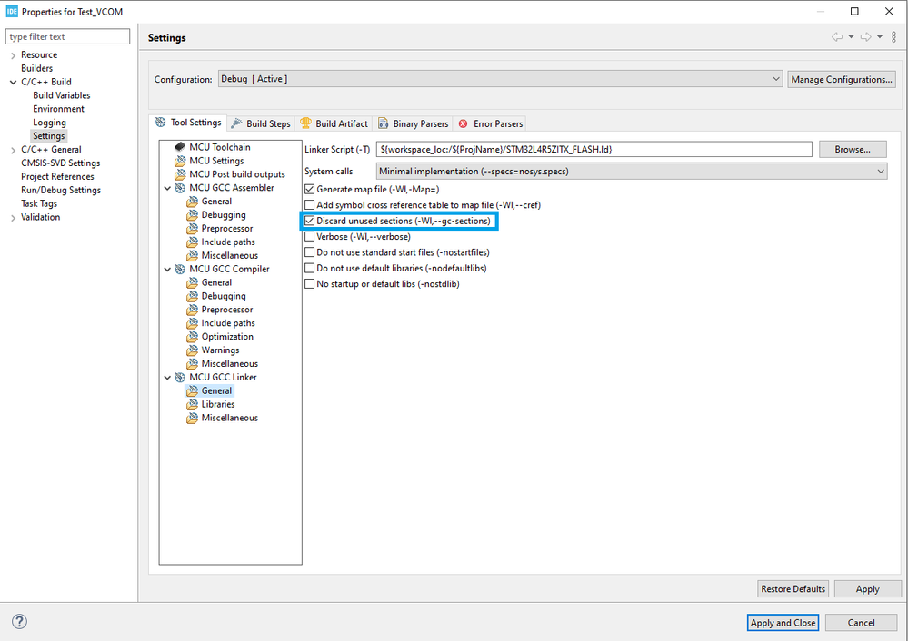Click the Compiler Warnings folder icon
Viewport: 908px width, 641px height.
[x=193, y=350]
